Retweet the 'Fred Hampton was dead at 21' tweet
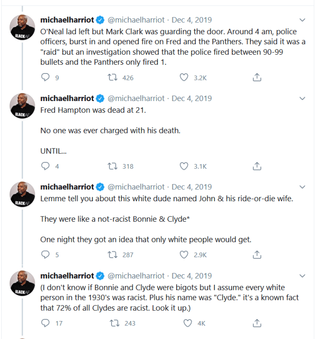Image resolution: width=316 pixels, height=339 pixels. (x=112, y=166)
